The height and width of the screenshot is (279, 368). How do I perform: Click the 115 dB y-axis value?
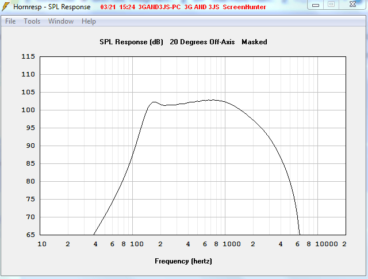[x=28, y=56]
